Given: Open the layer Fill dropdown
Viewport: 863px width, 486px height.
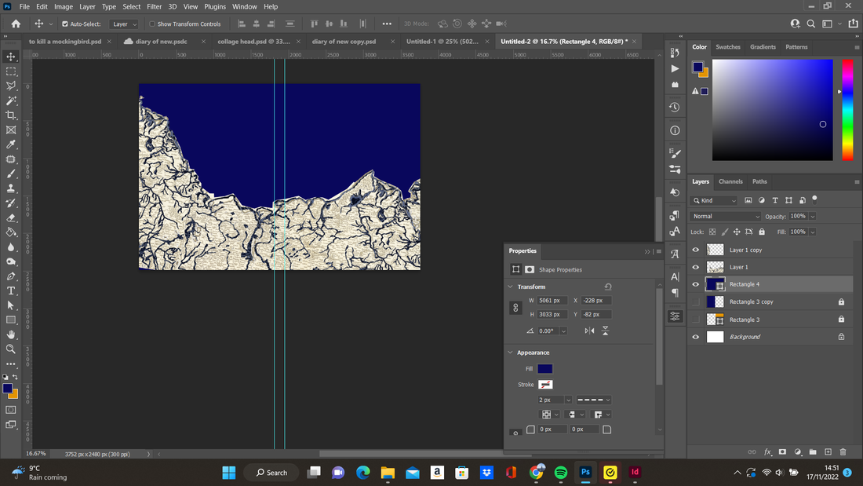Looking at the screenshot, I should [812, 232].
